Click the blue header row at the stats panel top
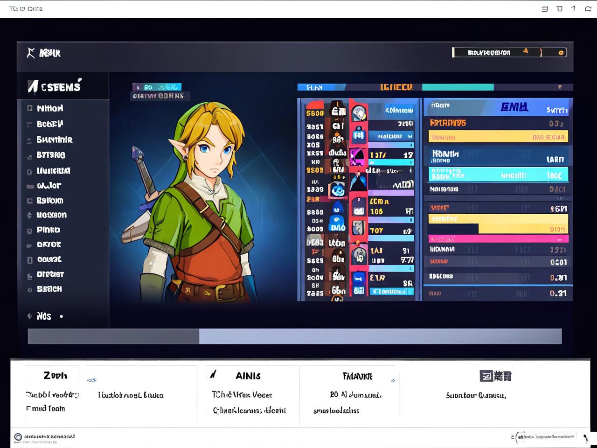The width and height of the screenshot is (597, 448). [x=498, y=107]
